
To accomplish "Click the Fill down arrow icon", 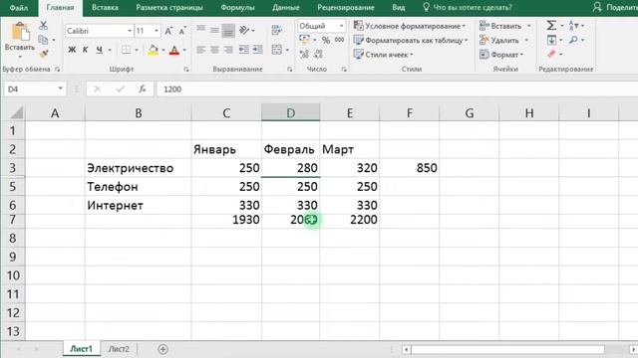I will [x=551, y=40].
